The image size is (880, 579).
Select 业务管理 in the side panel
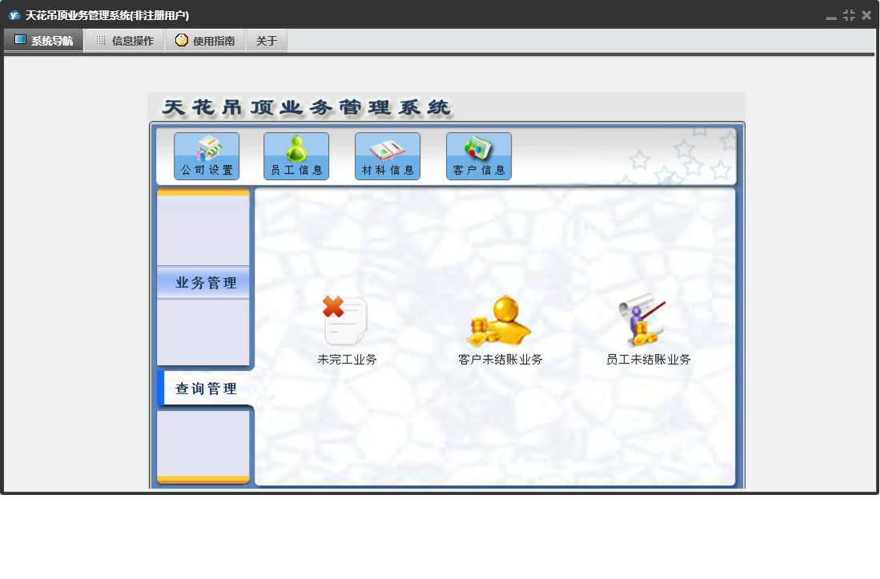click(x=203, y=283)
